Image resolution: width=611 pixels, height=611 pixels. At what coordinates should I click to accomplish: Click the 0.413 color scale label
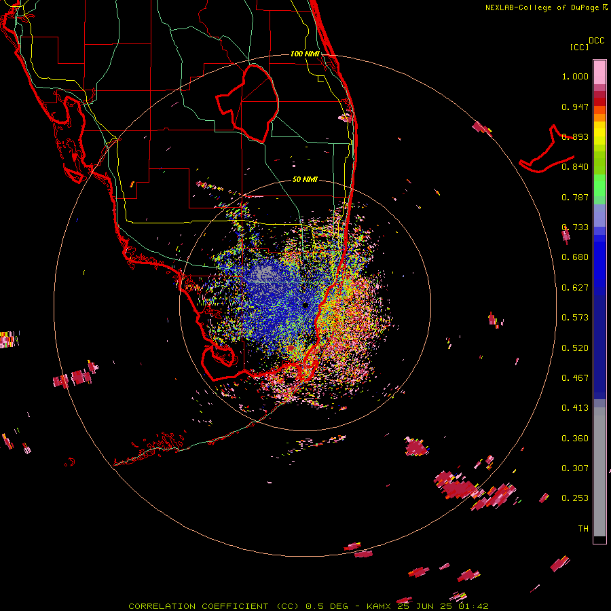575,408
